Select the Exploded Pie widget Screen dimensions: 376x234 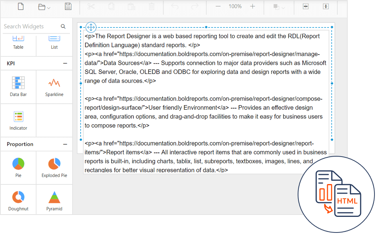pos(54,168)
